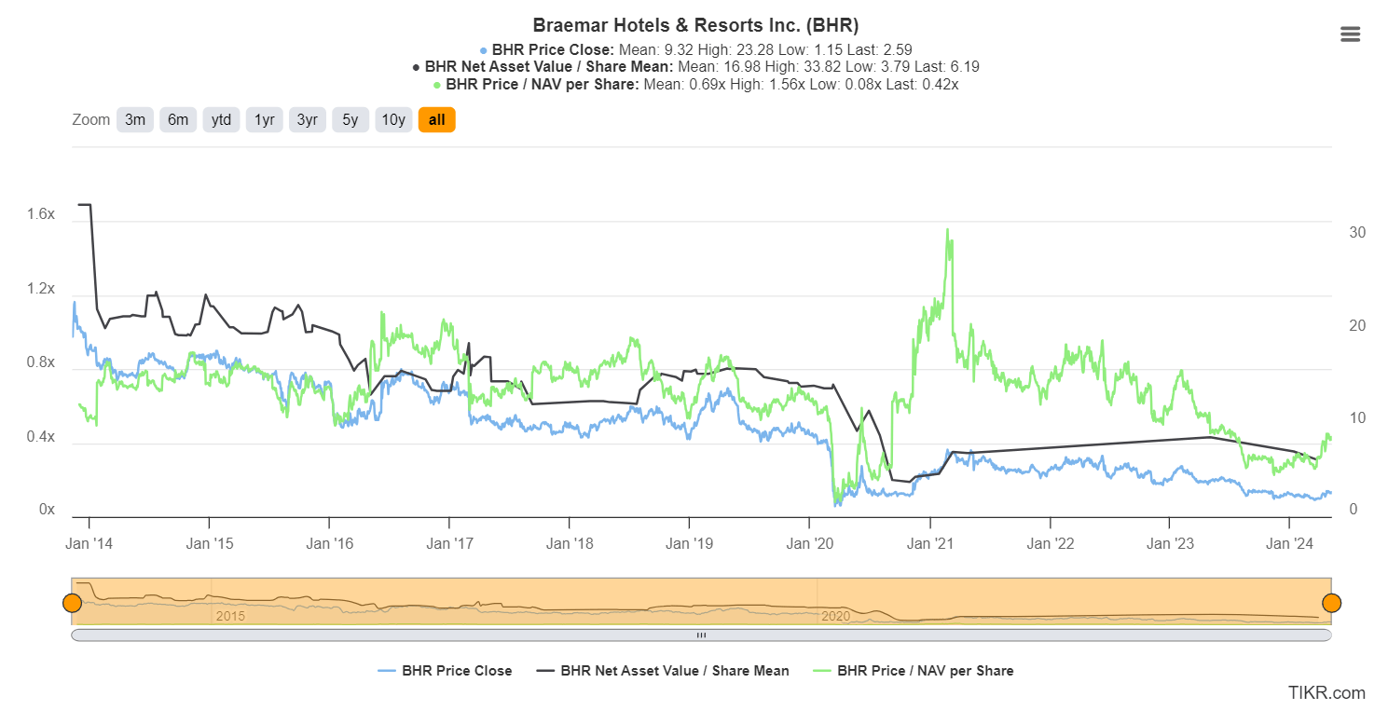
Task: Click the 20 right axis label
Action: point(1357,325)
